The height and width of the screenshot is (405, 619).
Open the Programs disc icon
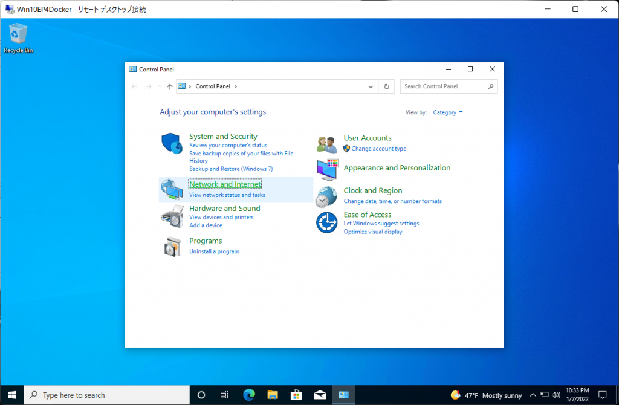pyautogui.click(x=172, y=247)
